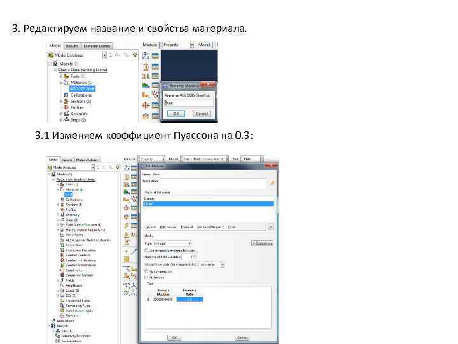Screen dimensions: 458x344
Task: Enable Use temperature-dependent data checkbox
Action: (146, 250)
